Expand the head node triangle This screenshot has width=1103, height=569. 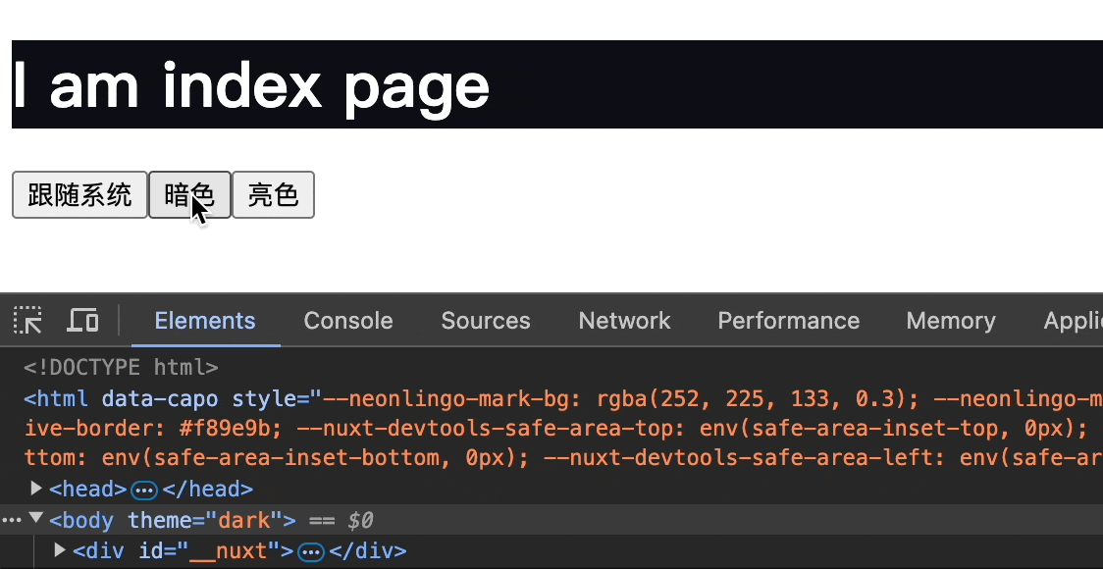tap(37, 489)
